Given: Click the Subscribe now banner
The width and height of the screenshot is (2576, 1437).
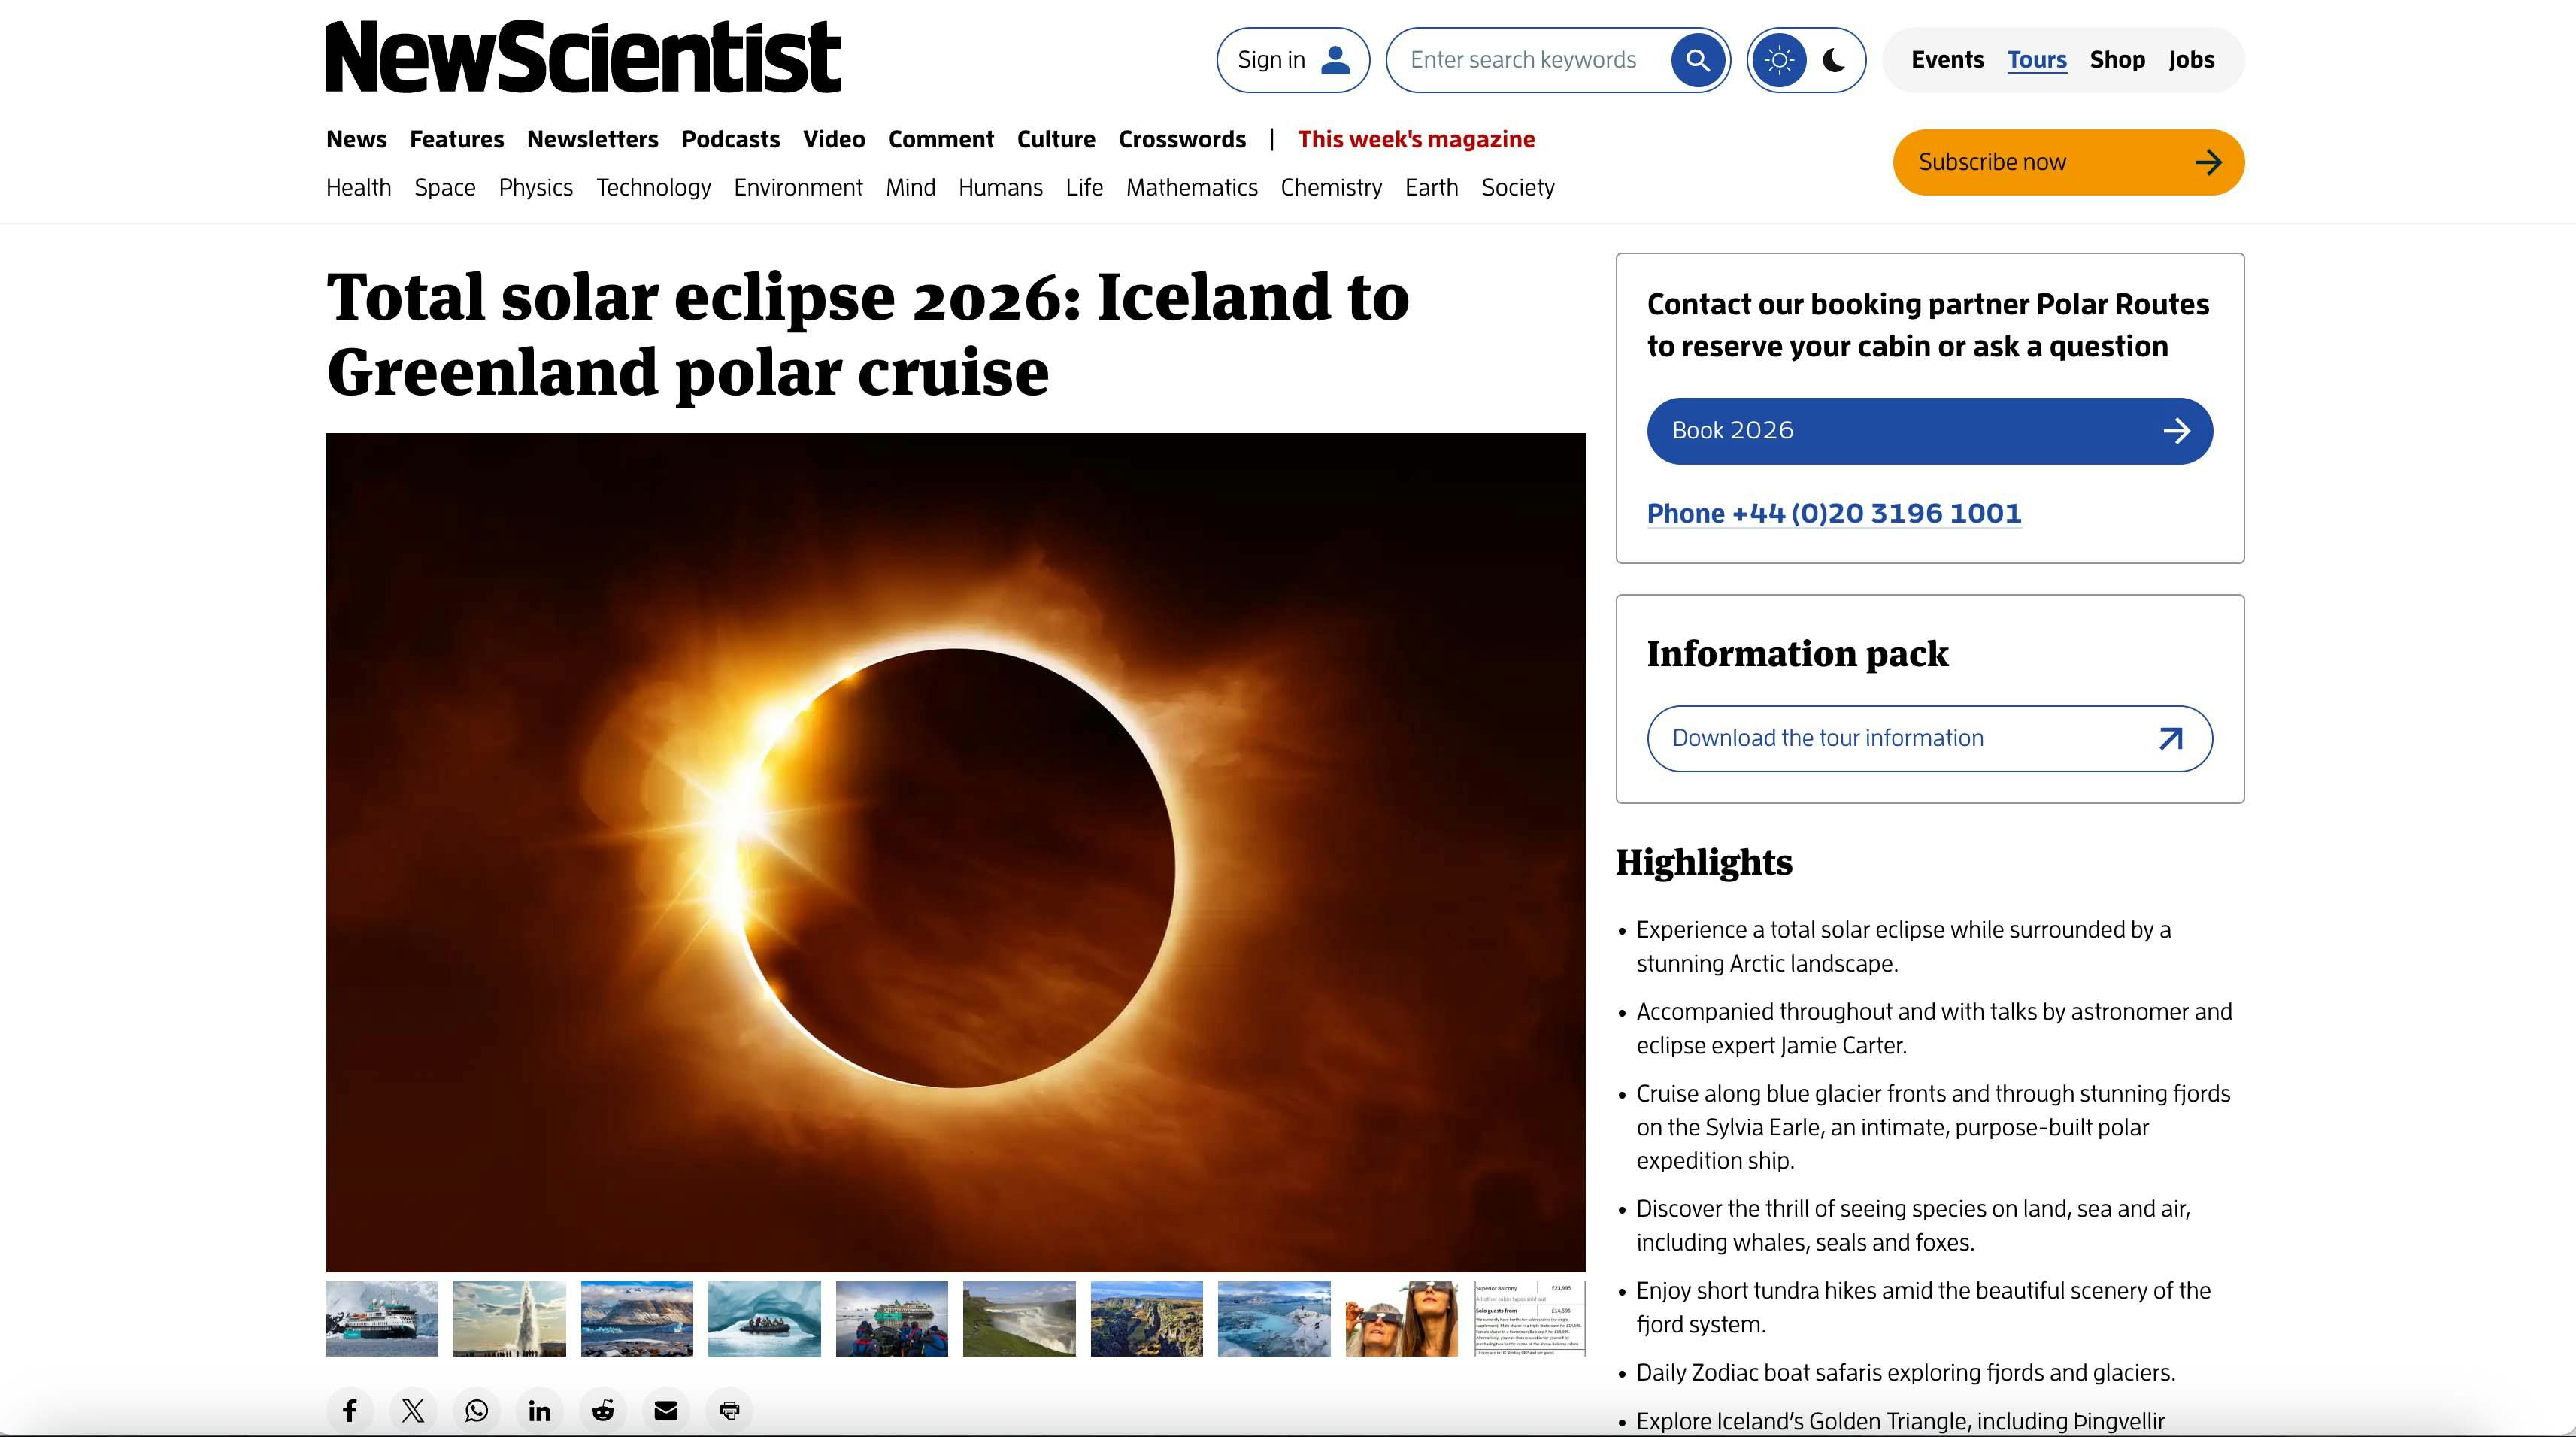Looking at the screenshot, I should coord(2067,161).
